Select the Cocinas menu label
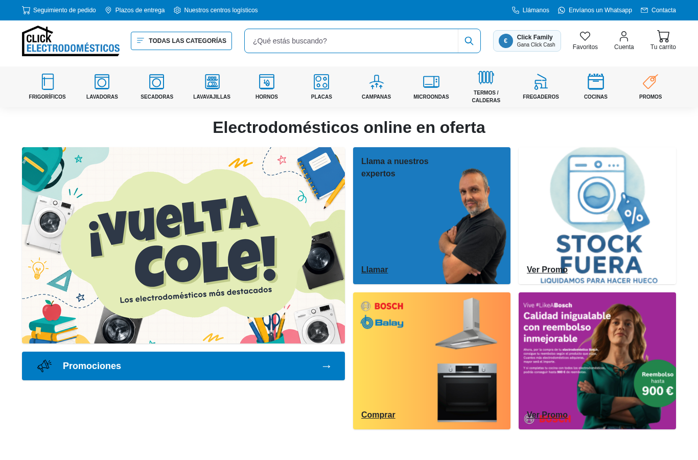 (x=596, y=97)
